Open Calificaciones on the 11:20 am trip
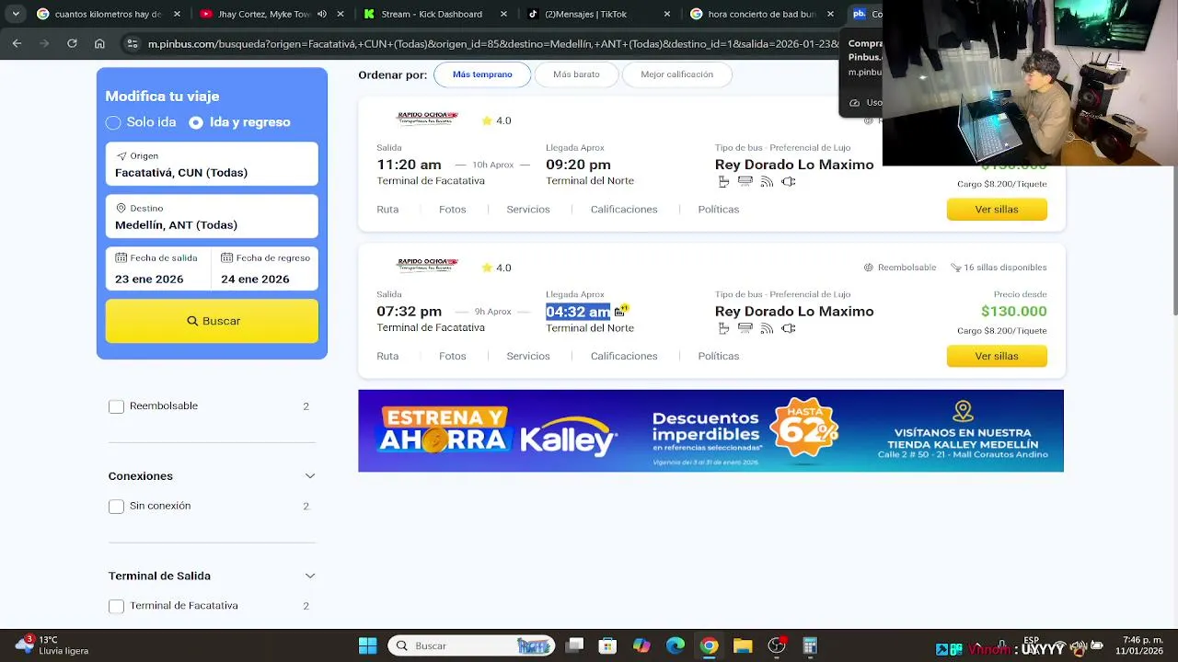Image resolution: width=1178 pixels, height=662 pixels. coord(624,210)
